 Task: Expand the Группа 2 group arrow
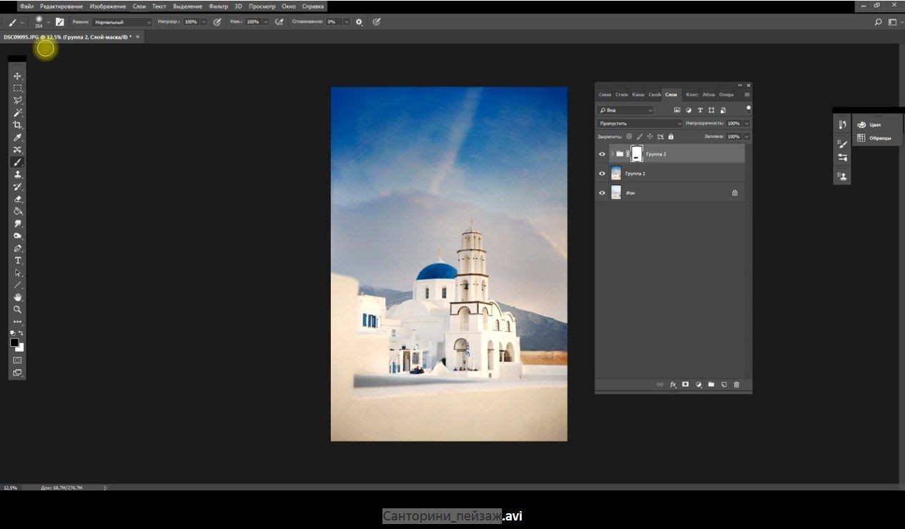(x=612, y=154)
